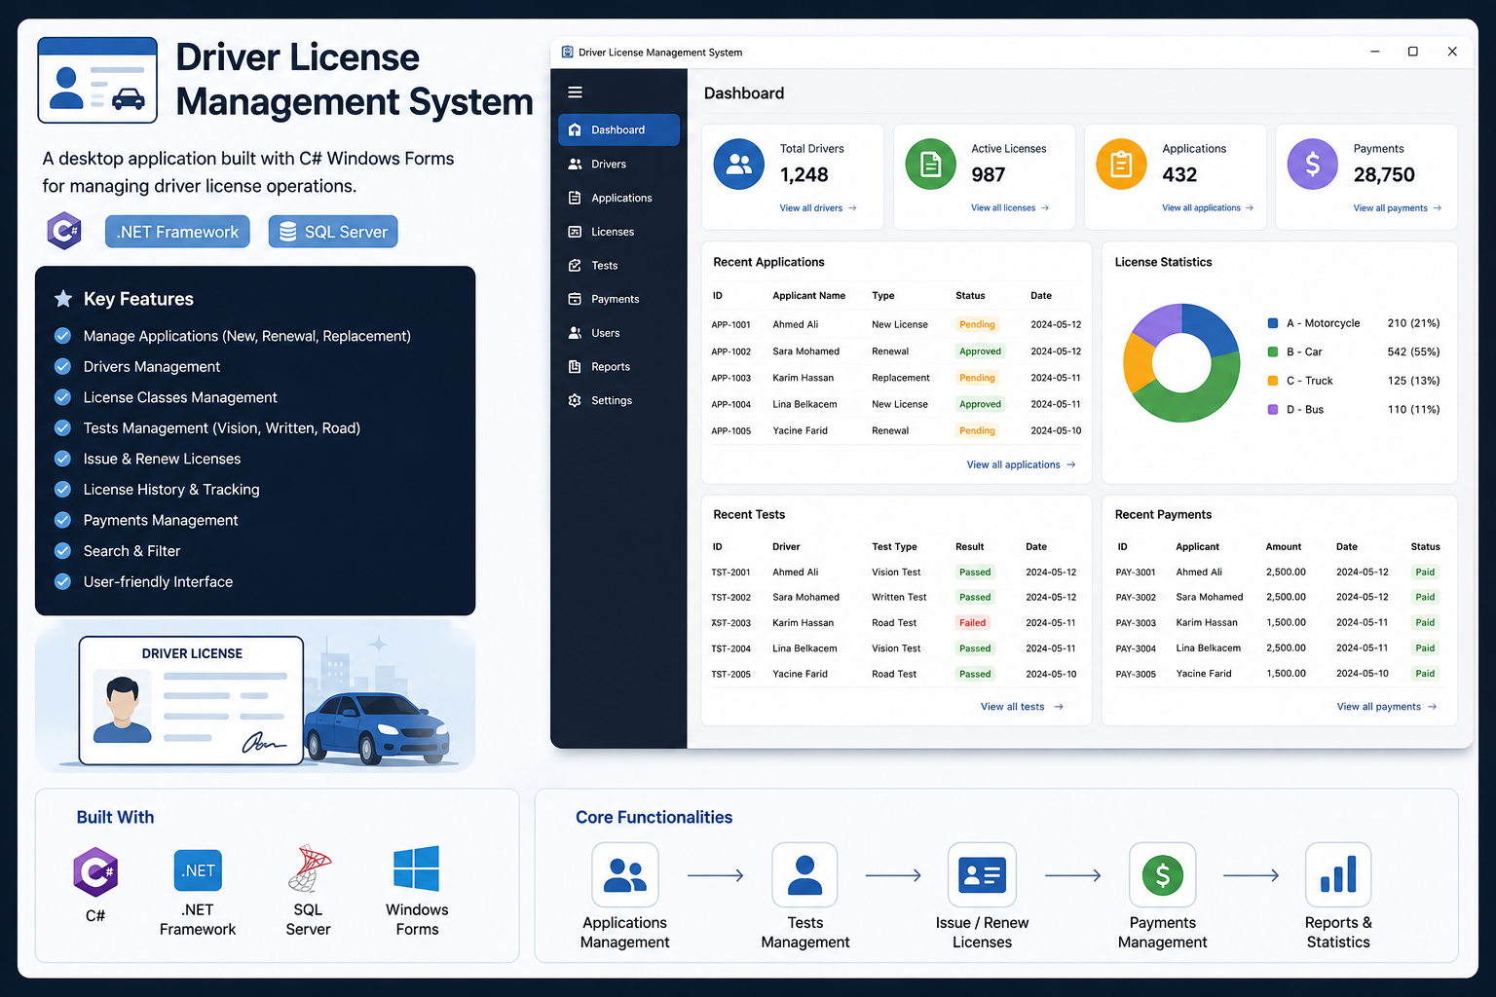Open View all applications link in Applications card
1496x997 pixels.
(1208, 208)
